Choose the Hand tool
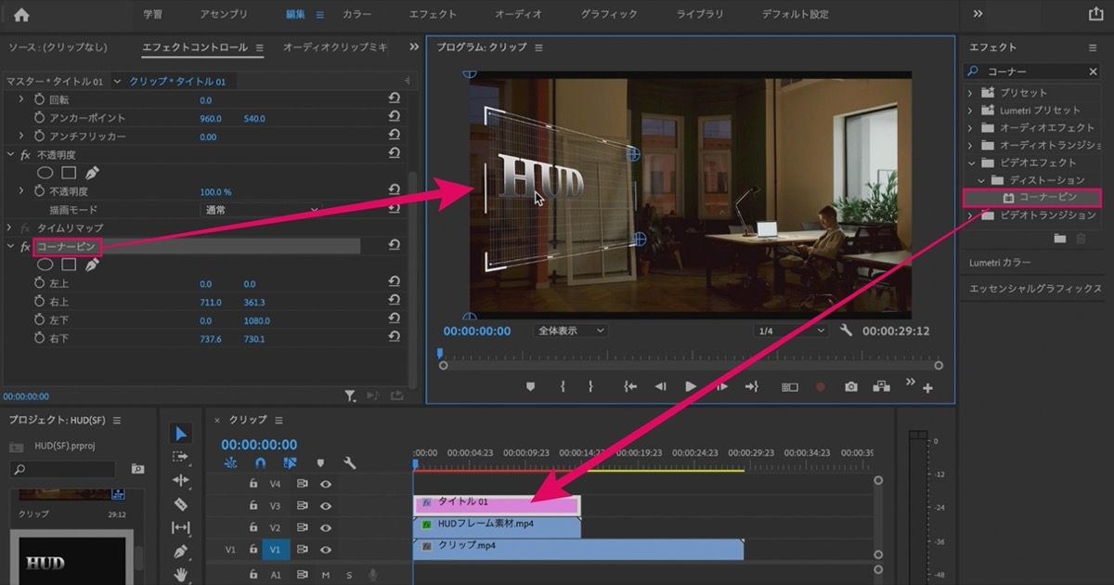Image resolution: width=1114 pixels, height=585 pixels. tap(181, 575)
